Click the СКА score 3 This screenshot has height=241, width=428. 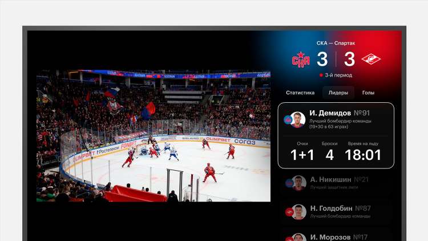[x=322, y=59]
